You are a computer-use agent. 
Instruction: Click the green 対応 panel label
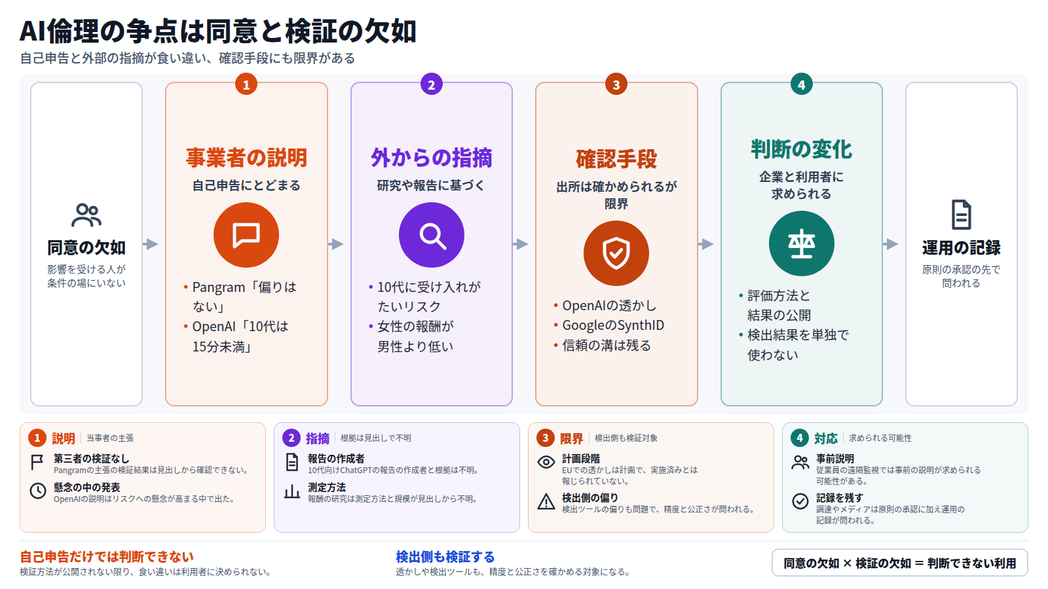click(x=826, y=438)
